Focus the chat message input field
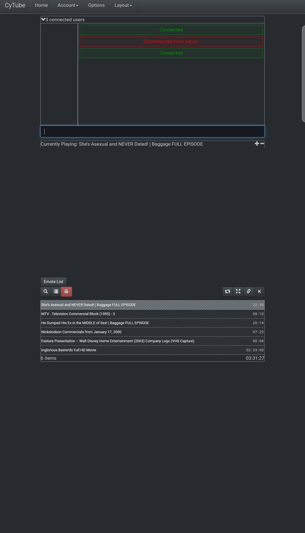 tap(152, 131)
